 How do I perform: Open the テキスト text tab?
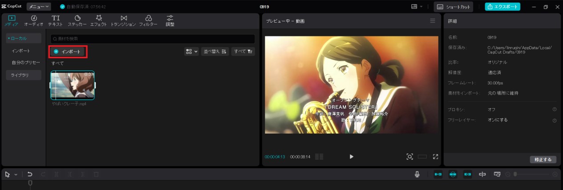[x=56, y=21]
